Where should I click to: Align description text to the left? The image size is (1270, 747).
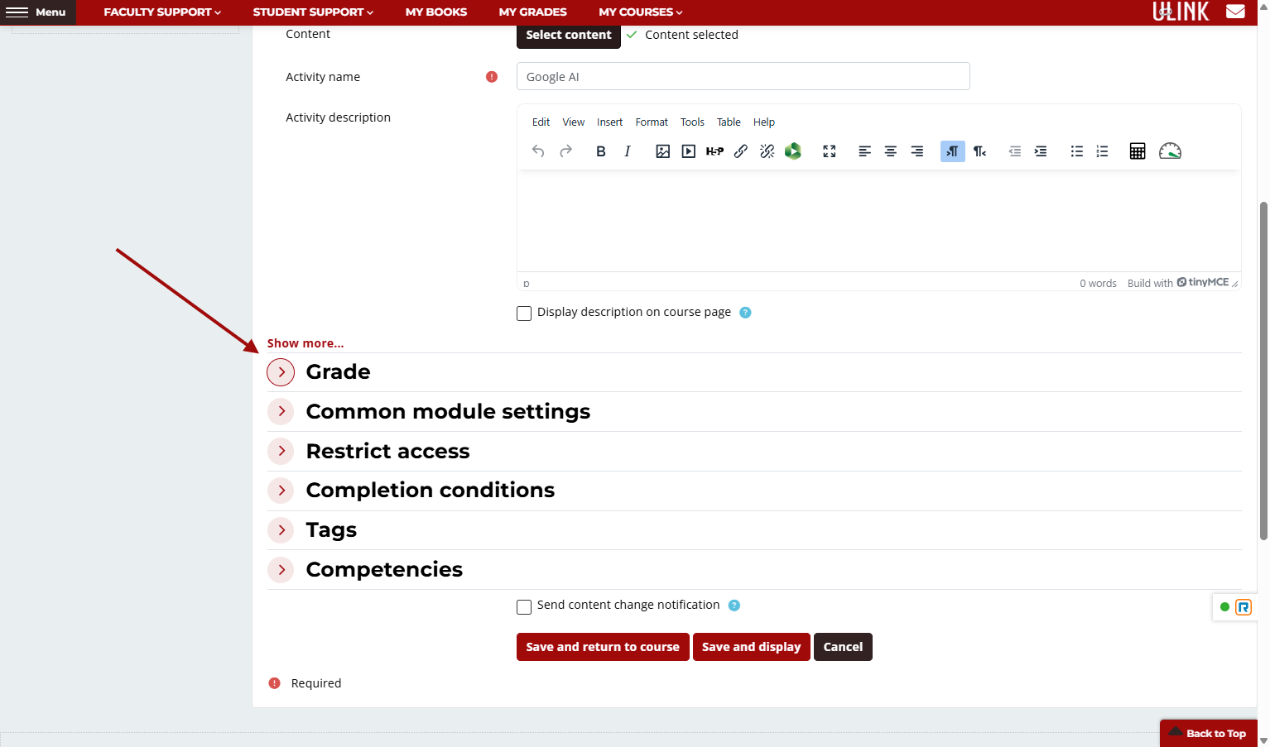pos(864,151)
